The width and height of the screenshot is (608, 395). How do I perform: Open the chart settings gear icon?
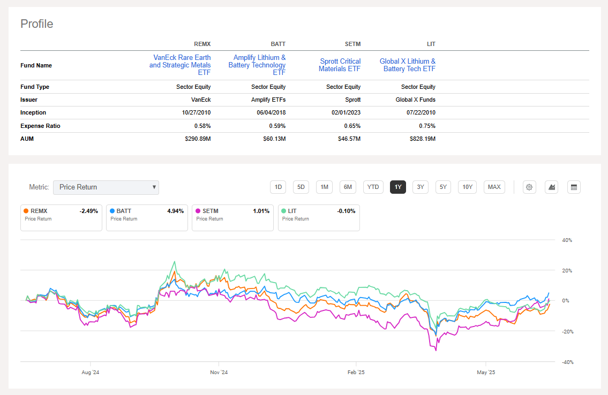(529, 187)
